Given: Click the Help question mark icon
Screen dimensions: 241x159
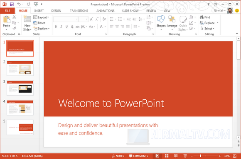Looking at the screenshot, I should 209,4.
